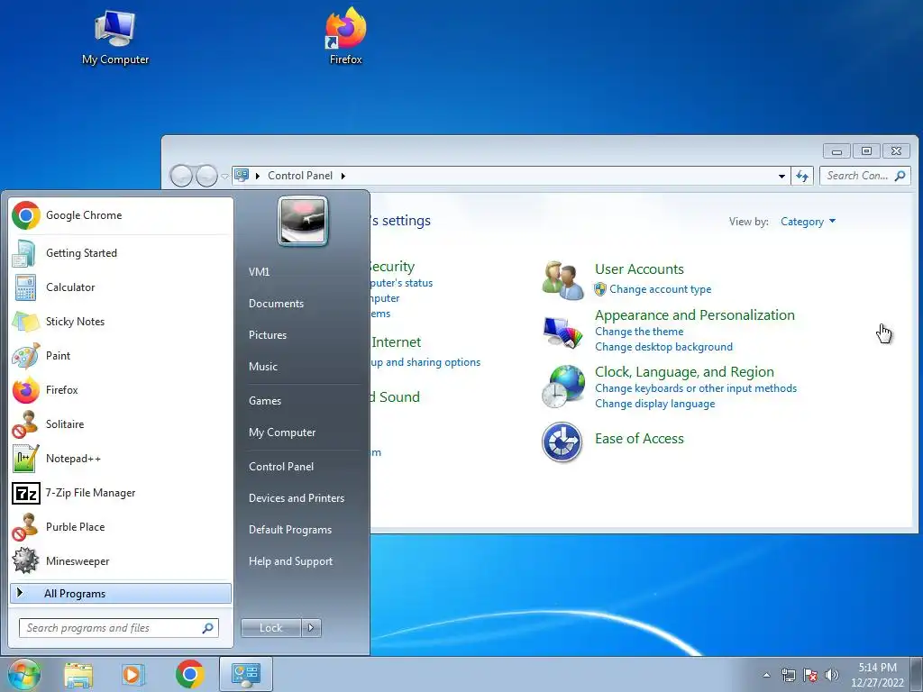Open Music from the Start menu
923x692 pixels.
[301, 367]
